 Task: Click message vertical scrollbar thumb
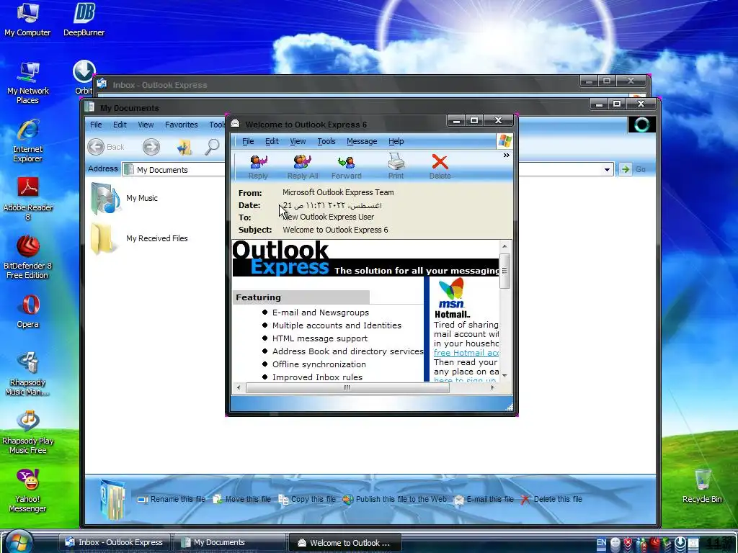pos(504,271)
